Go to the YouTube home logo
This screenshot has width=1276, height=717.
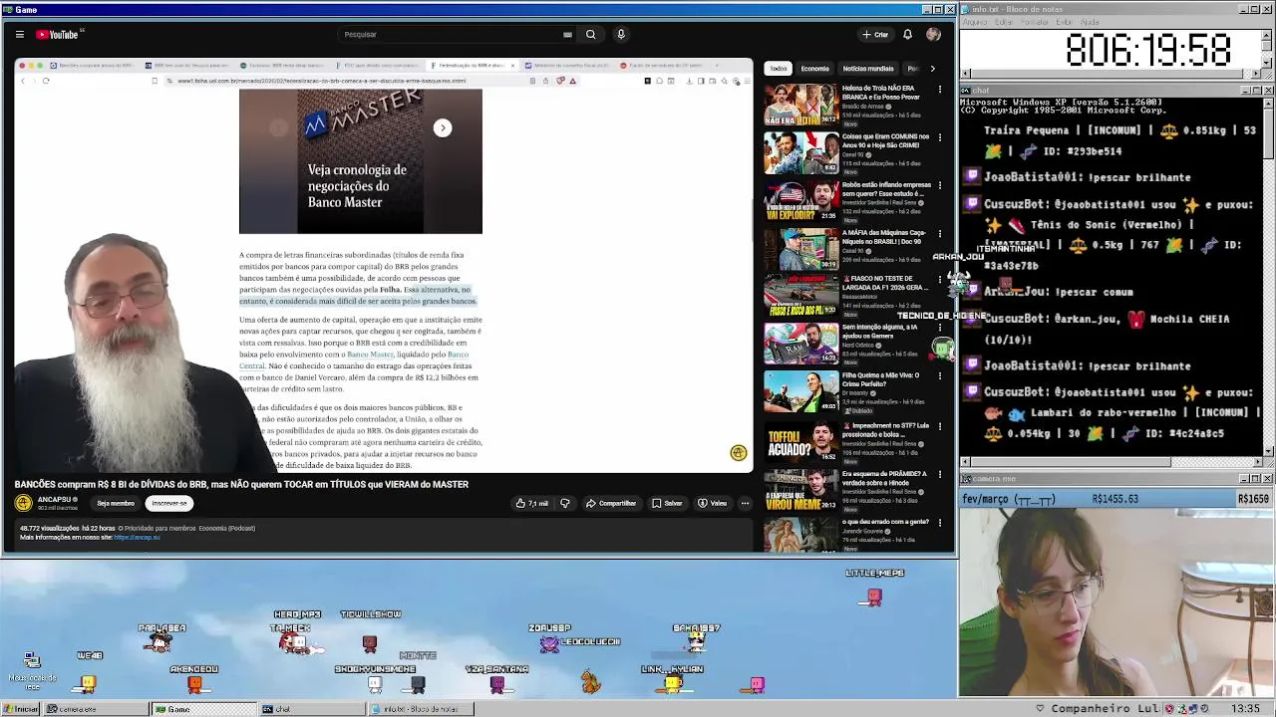[x=58, y=34]
